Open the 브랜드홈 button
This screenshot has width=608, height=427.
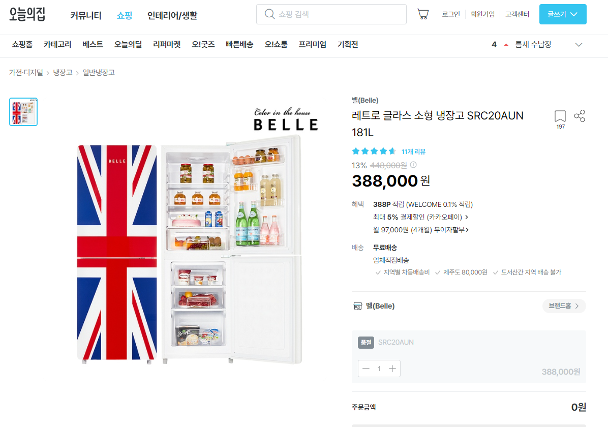coord(564,306)
